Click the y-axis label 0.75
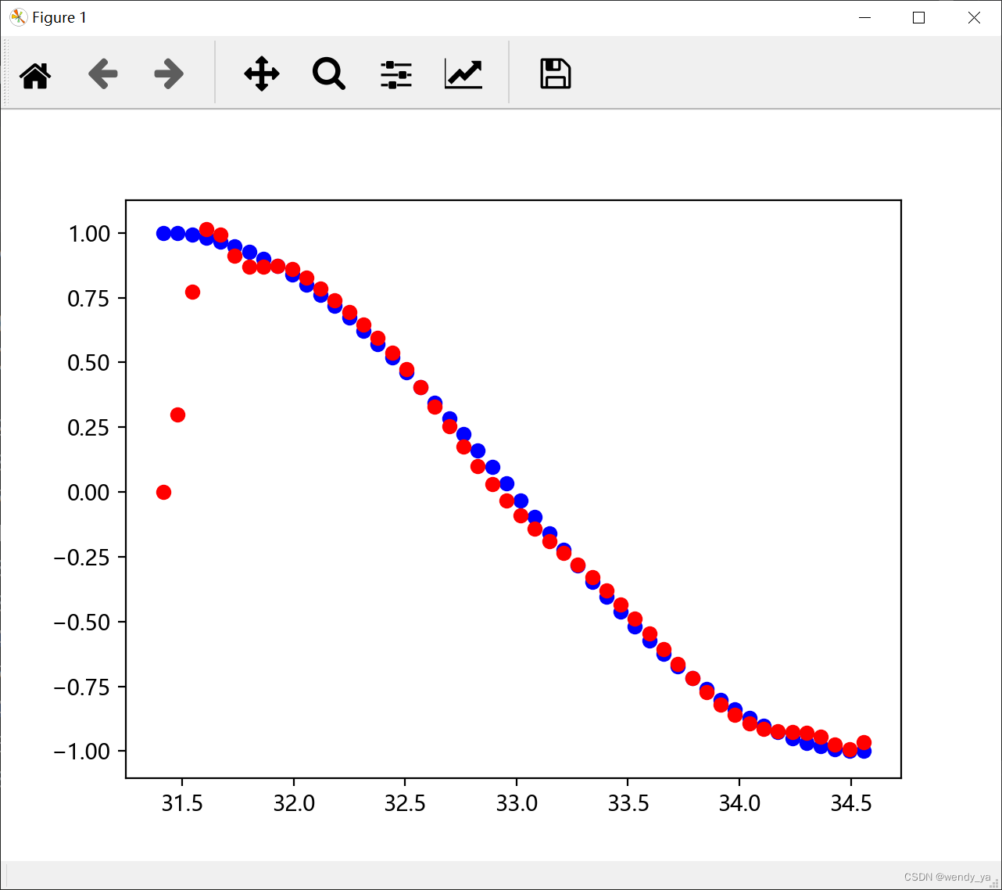 [89, 298]
